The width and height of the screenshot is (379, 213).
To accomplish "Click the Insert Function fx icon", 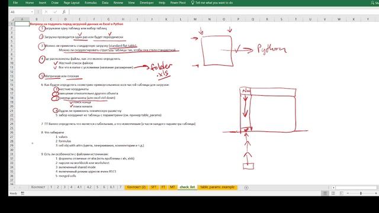I will [x=64, y=12].
